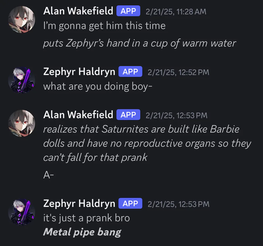Select the 'it's just a prank bro' message

click(x=86, y=218)
